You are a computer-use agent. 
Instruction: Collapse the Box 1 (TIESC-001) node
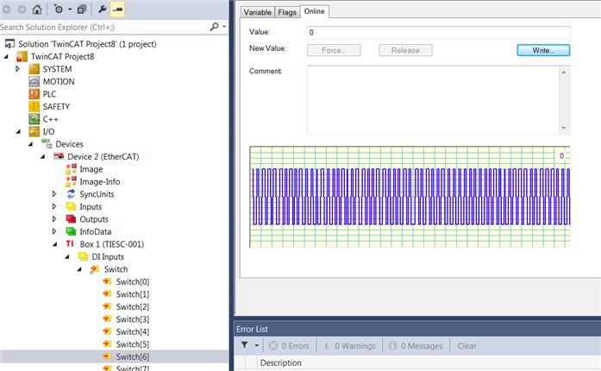(x=55, y=244)
